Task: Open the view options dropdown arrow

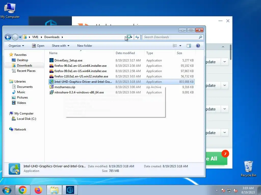Action: (180, 46)
